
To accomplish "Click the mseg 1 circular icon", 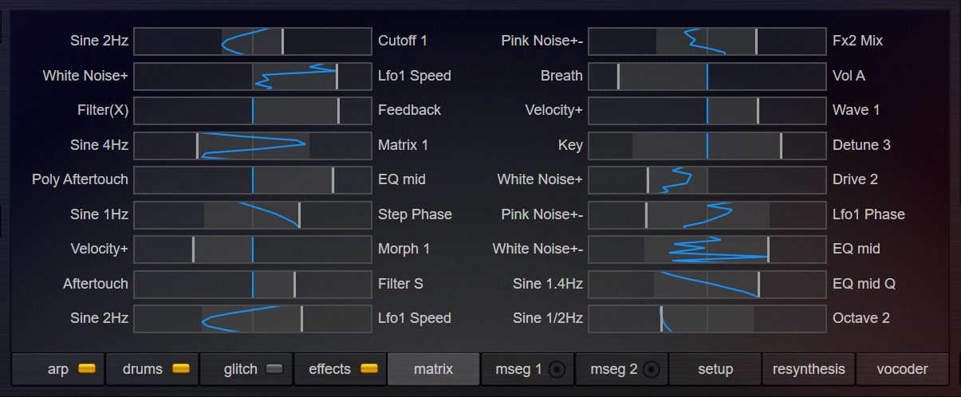I will [x=557, y=369].
